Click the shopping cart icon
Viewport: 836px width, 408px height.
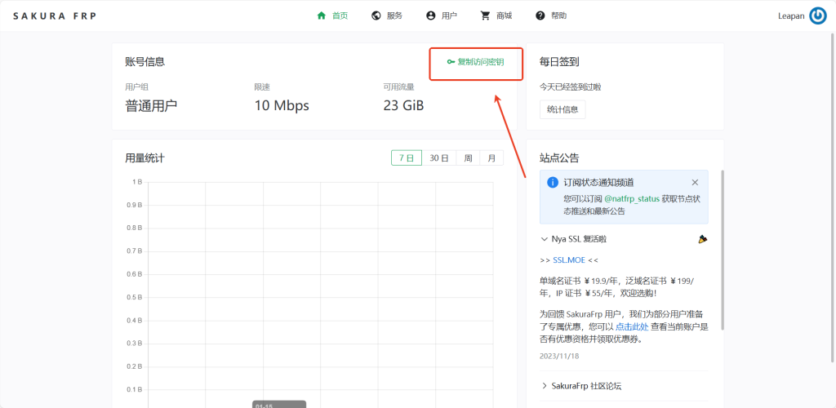[485, 16]
